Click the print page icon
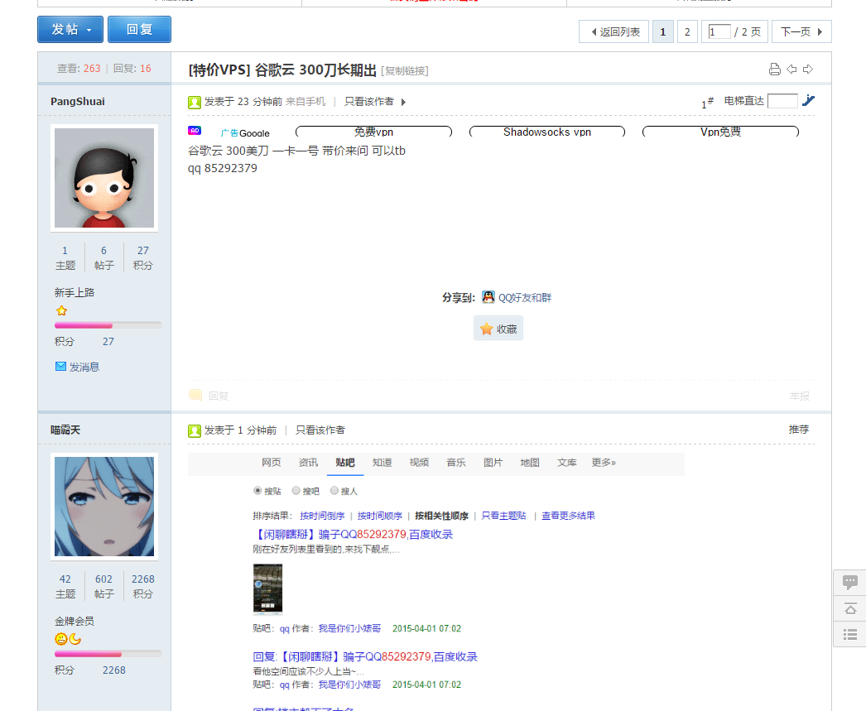The height and width of the screenshot is (711, 866). (x=774, y=69)
